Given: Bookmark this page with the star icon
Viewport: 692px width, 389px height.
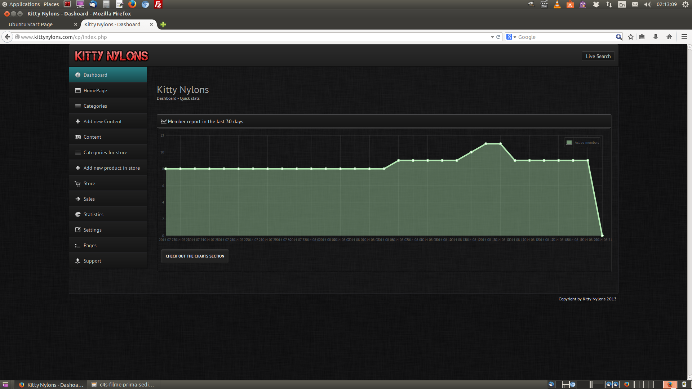Looking at the screenshot, I should [631, 37].
